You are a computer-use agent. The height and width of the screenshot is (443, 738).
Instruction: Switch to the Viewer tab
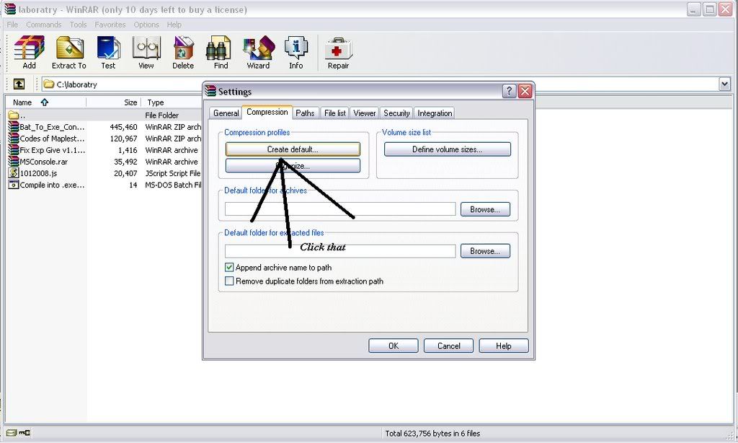pos(364,113)
